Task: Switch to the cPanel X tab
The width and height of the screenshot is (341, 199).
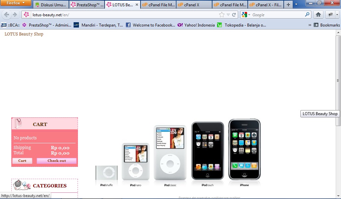Action: coord(194,5)
